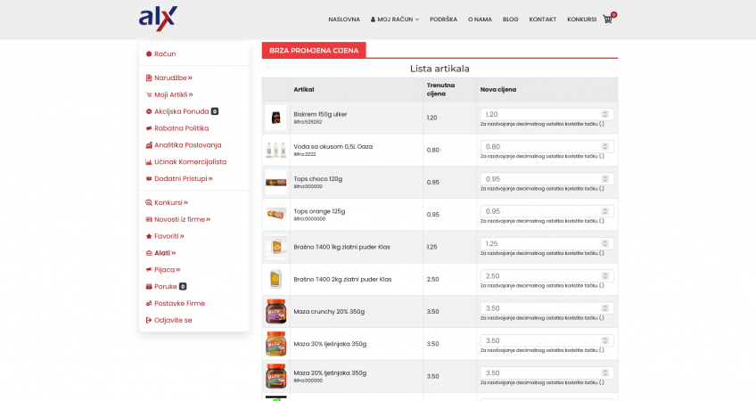Open Tops choco 120g product thumbnail
The image size is (756, 401).
(275, 182)
